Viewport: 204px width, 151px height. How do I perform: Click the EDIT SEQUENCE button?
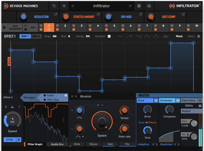(x=15, y=27)
